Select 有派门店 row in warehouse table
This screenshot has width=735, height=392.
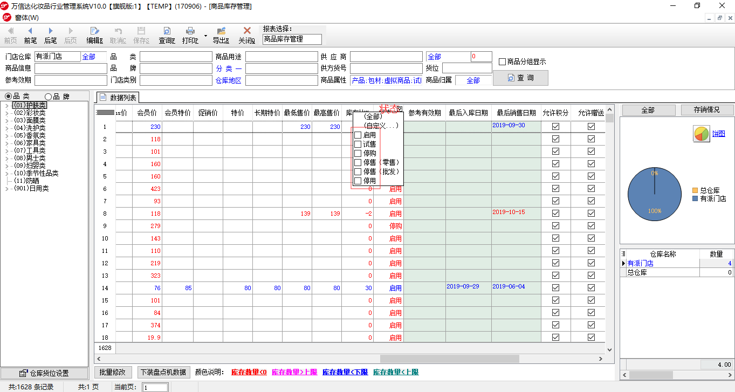(677, 263)
